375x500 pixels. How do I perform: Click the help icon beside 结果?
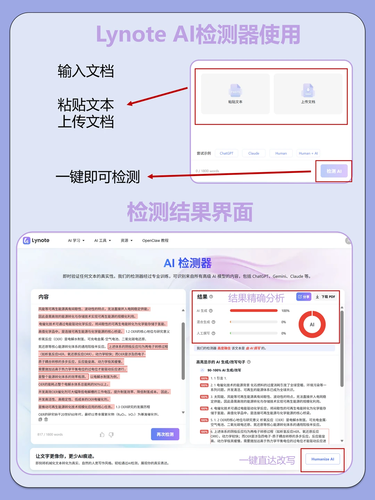[211, 297]
